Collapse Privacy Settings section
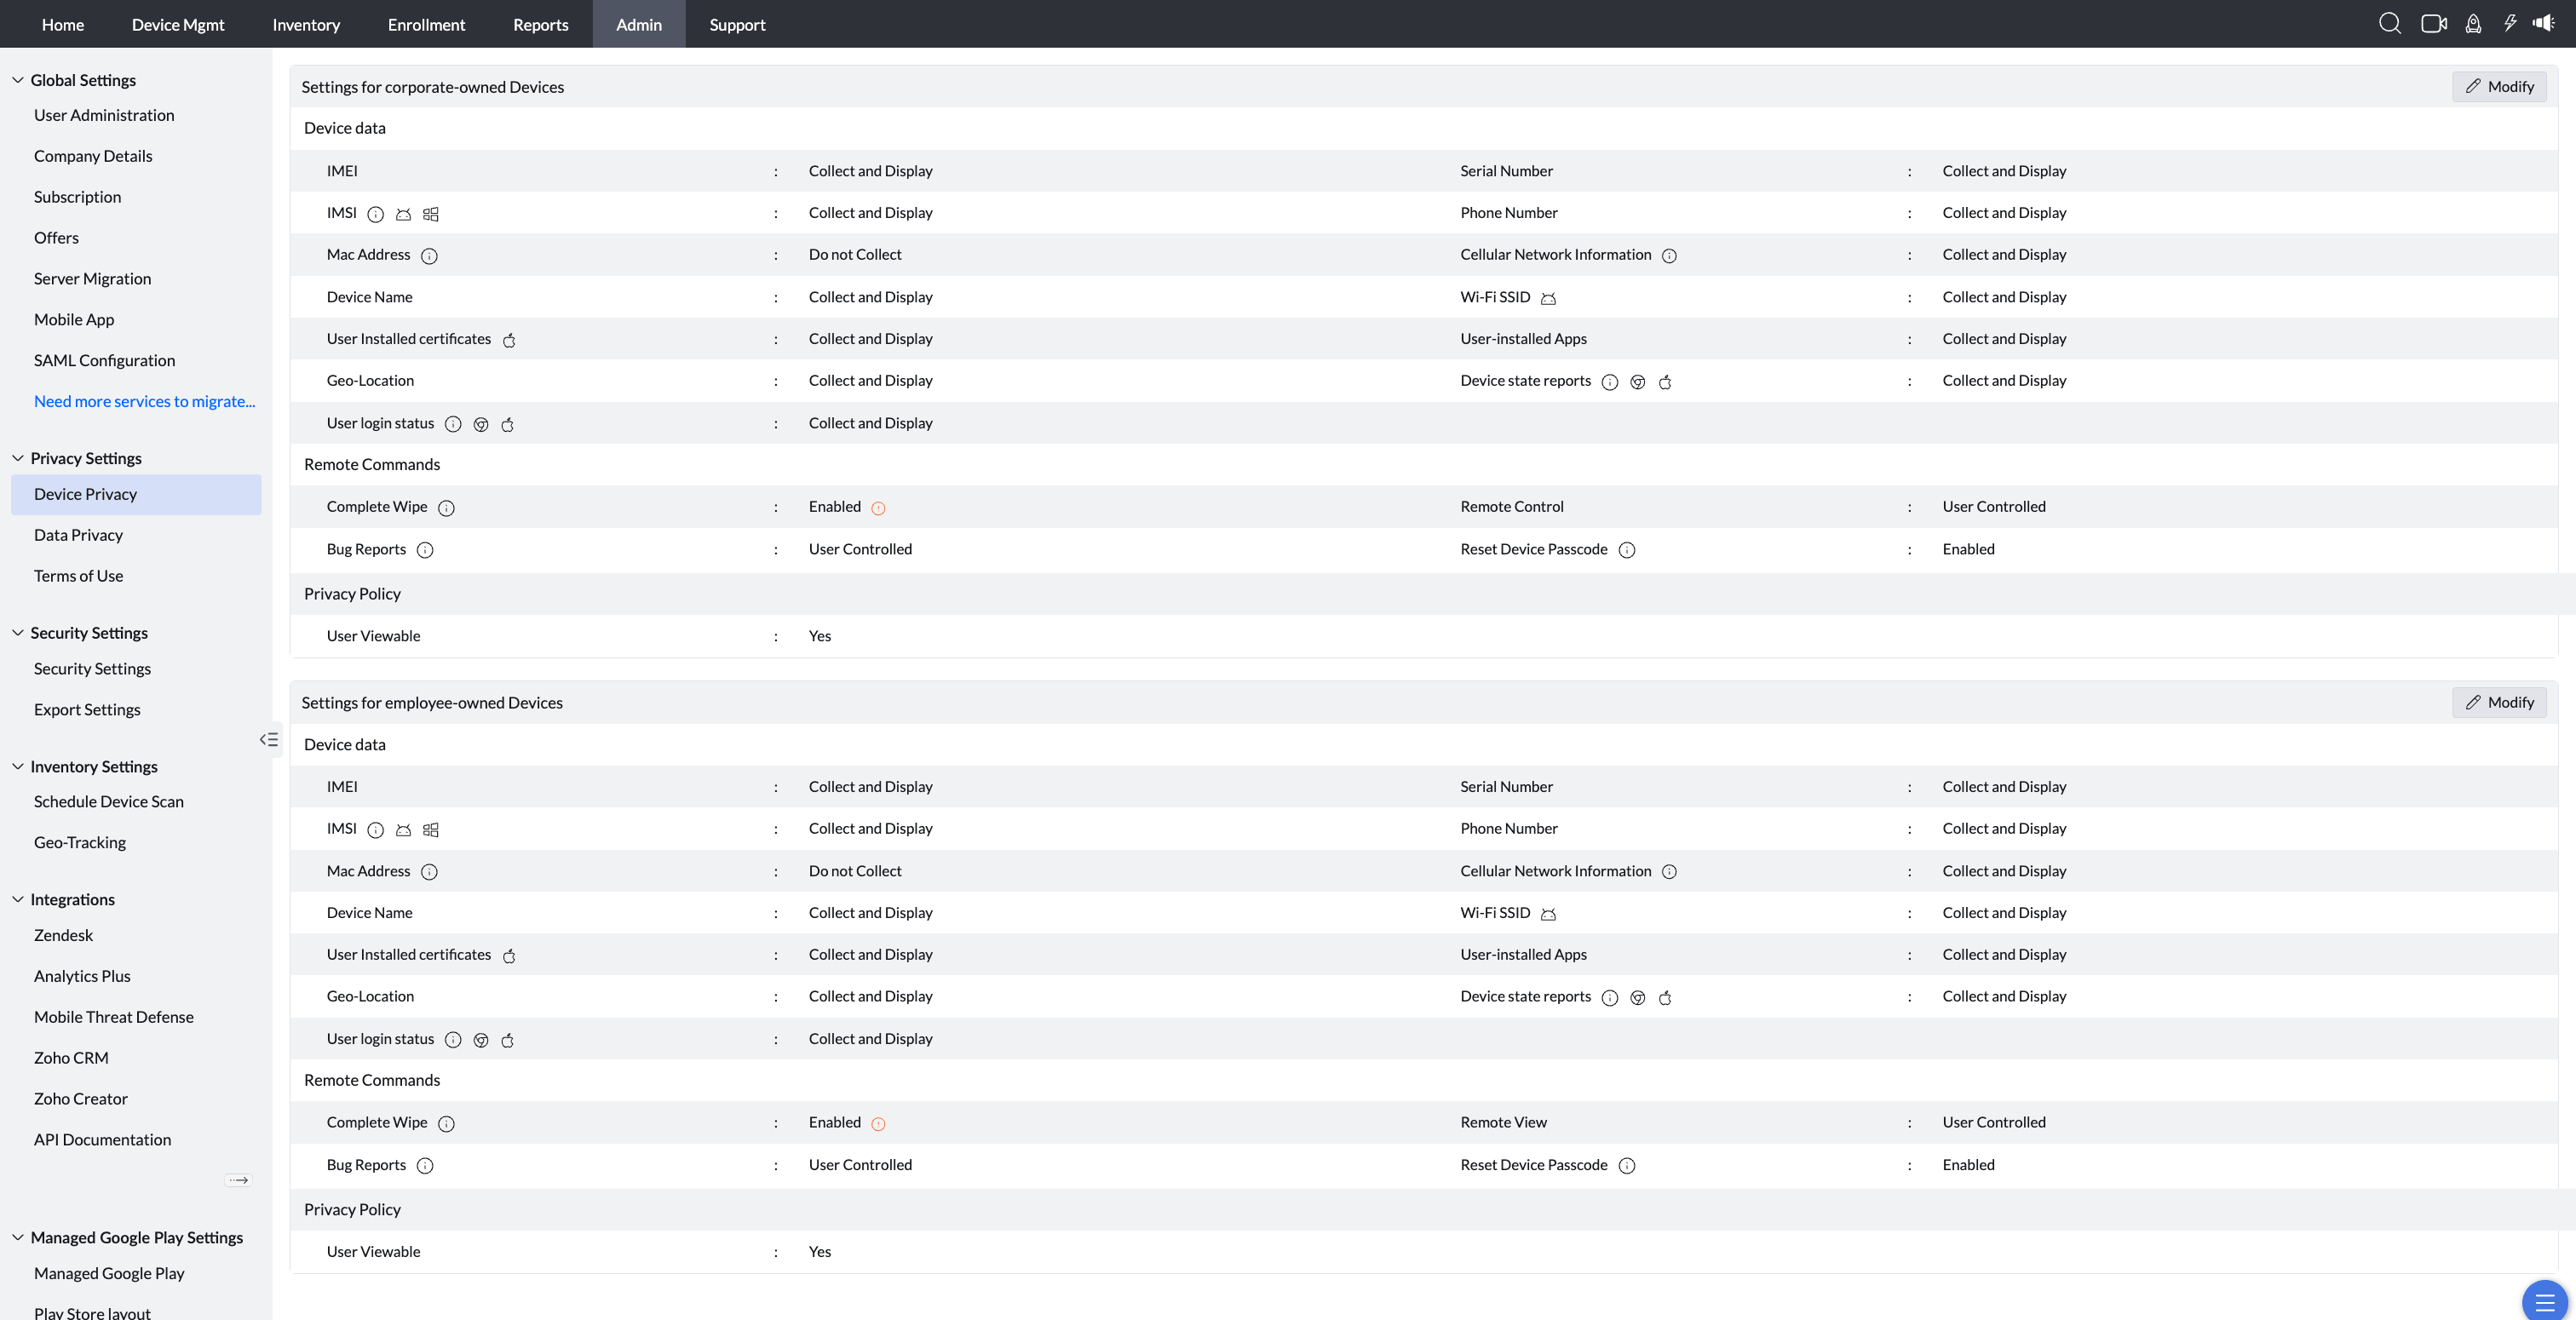Screen dimensions: 2576x1320 pyautogui.click(x=18, y=458)
